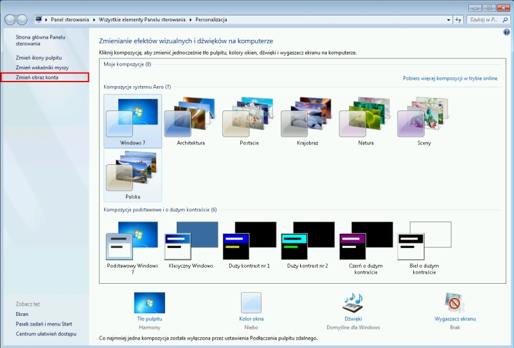Apply the Polska theme
Image resolution: width=514 pixels, height=348 pixels.
(x=133, y=175)
